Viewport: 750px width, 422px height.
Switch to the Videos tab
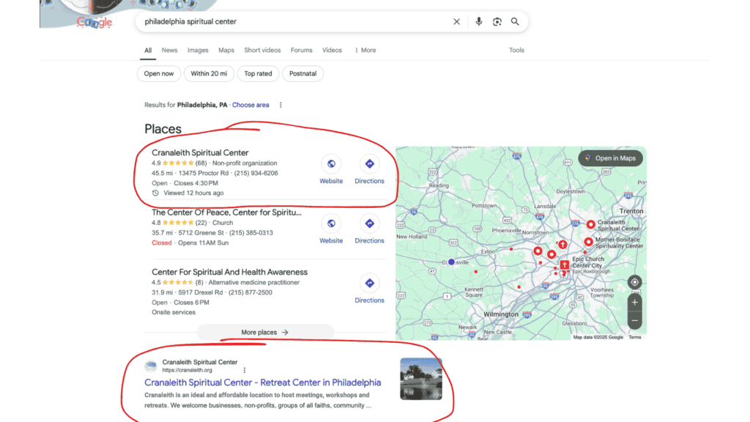coord(332,51)
